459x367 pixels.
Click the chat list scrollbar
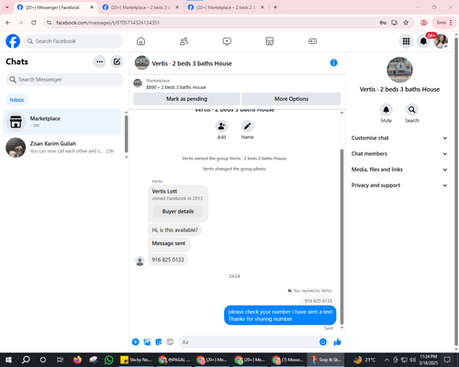(x=126, y=134)
